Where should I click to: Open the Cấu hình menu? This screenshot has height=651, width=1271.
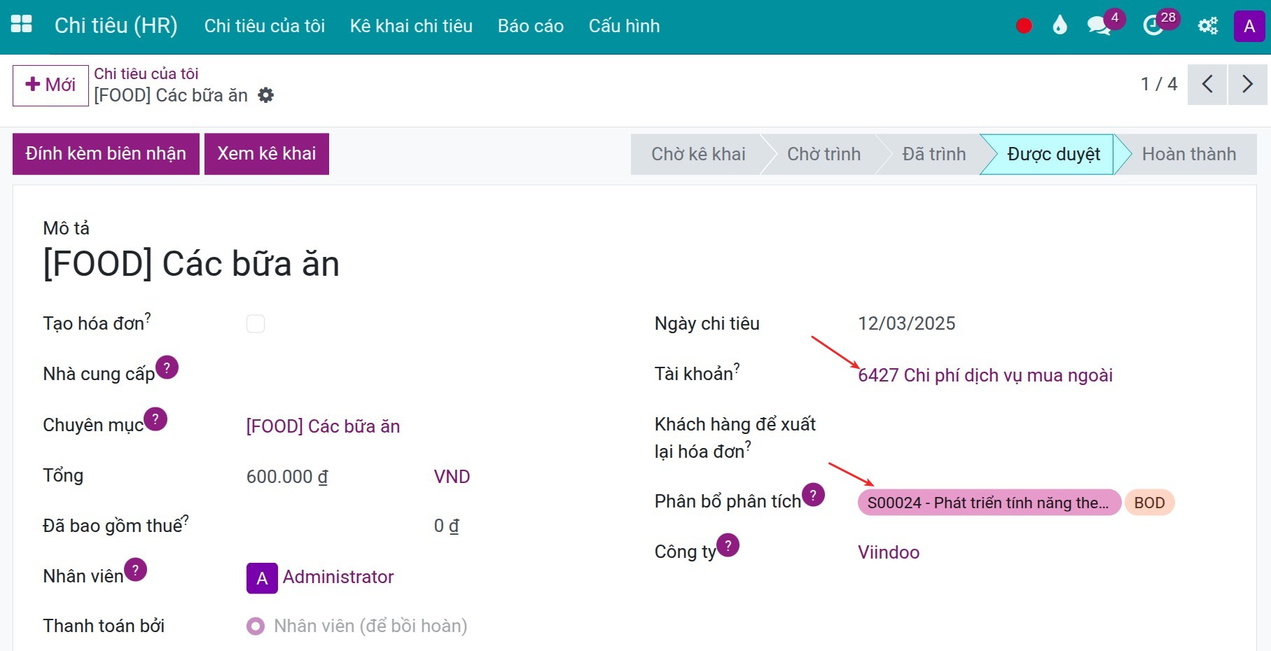click(624, 26)
